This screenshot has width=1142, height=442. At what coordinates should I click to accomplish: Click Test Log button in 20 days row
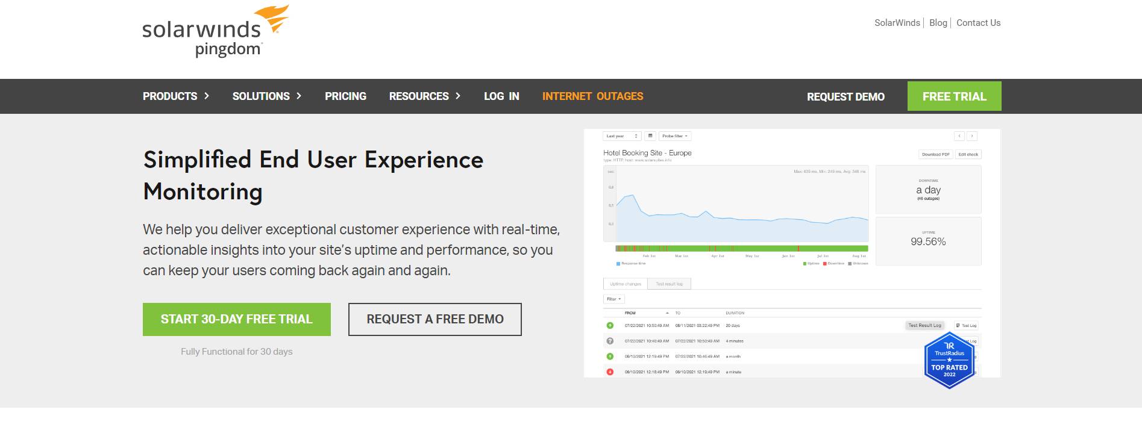(966, 325)
